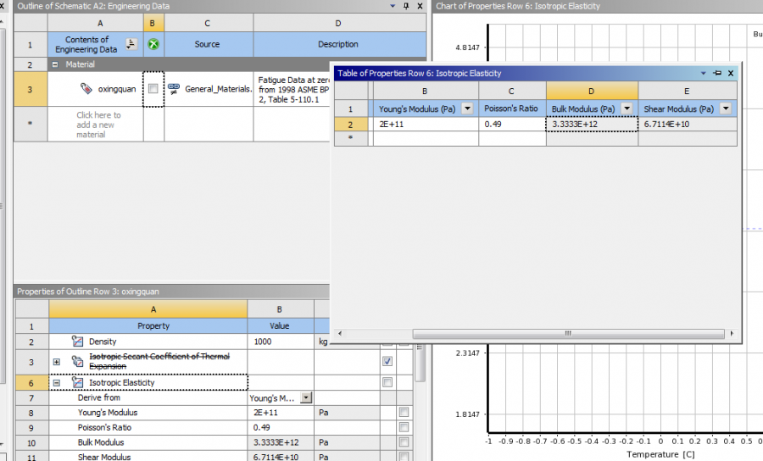The width and height of the screenshot is (763, 461).
Task: Pin the Table of Properties floating window
Action: pyautogui.click(x=716, y=73)
